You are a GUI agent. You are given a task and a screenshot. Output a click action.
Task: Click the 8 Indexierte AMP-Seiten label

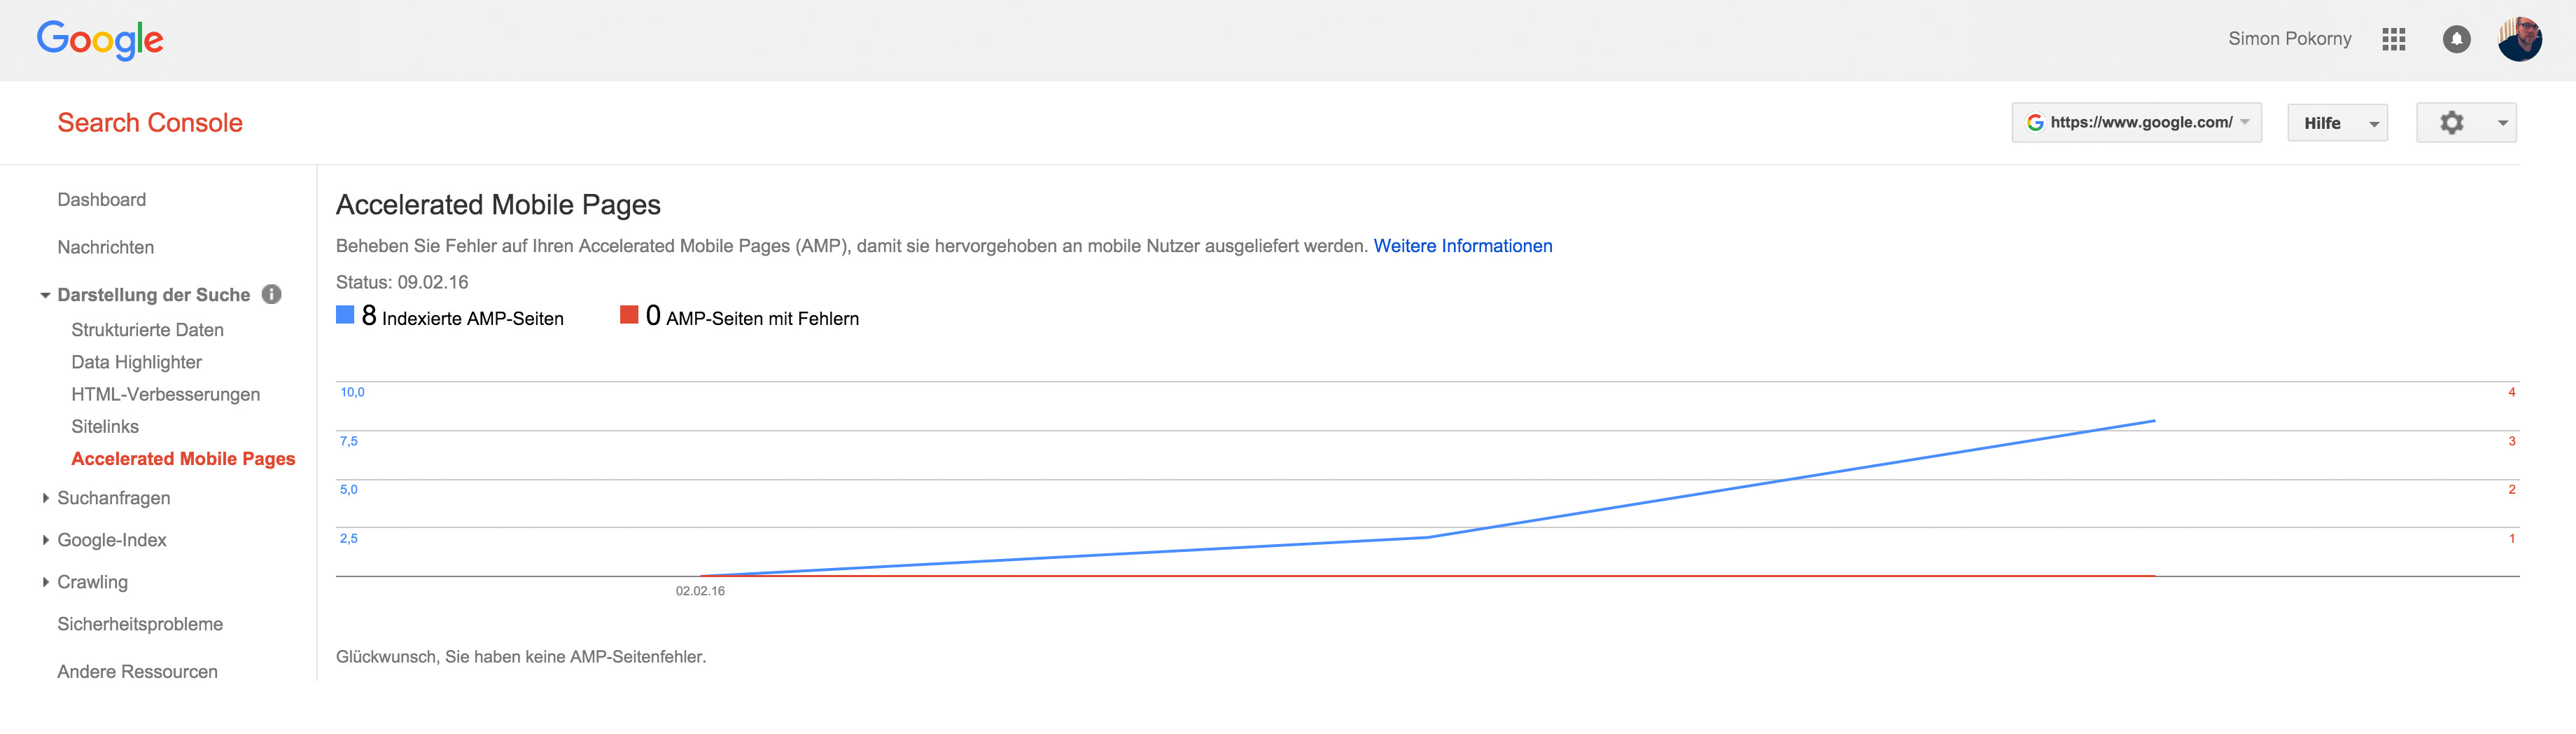pyautogui.click(x=462, y=317)
